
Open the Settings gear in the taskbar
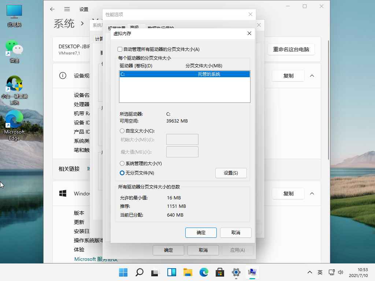click(236, 272)
